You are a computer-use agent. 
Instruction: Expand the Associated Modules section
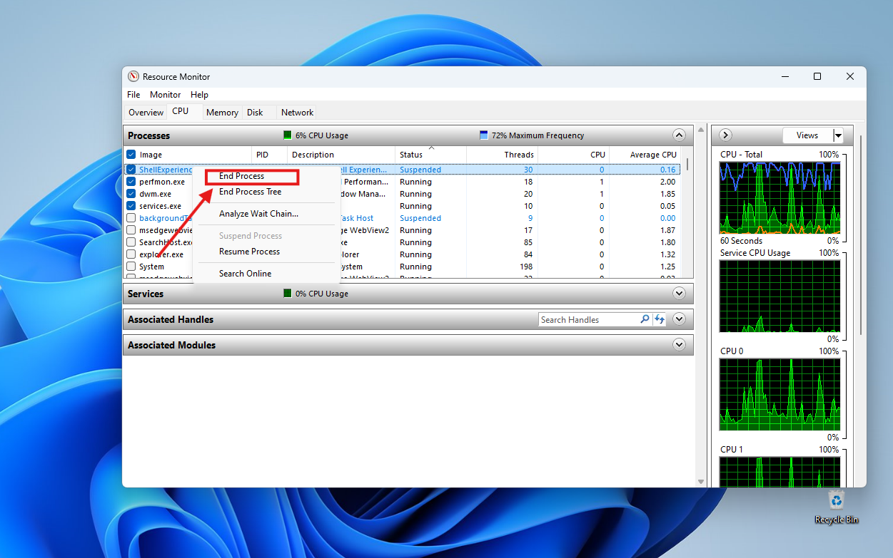point(679,345)
